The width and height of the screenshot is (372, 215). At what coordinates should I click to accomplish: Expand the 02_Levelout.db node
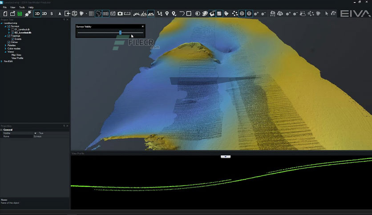(9, 33)
